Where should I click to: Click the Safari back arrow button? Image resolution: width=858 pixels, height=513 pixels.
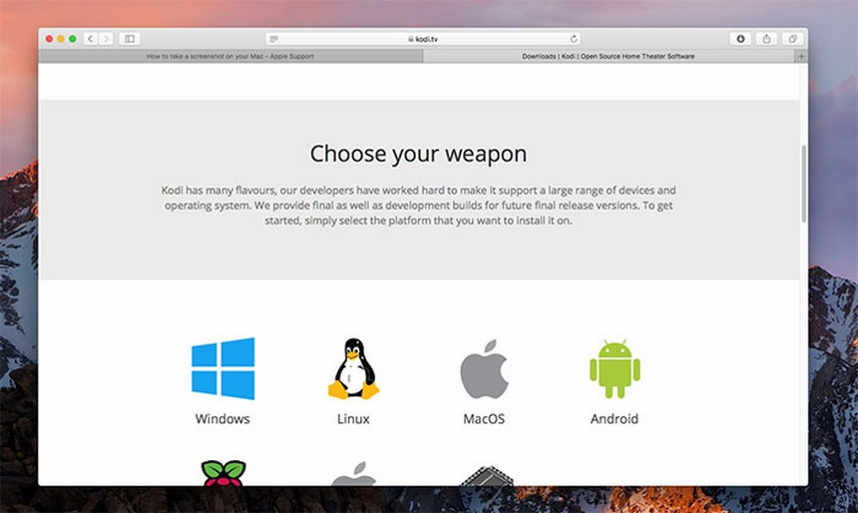pyautogui.click(x=90, y=39)
